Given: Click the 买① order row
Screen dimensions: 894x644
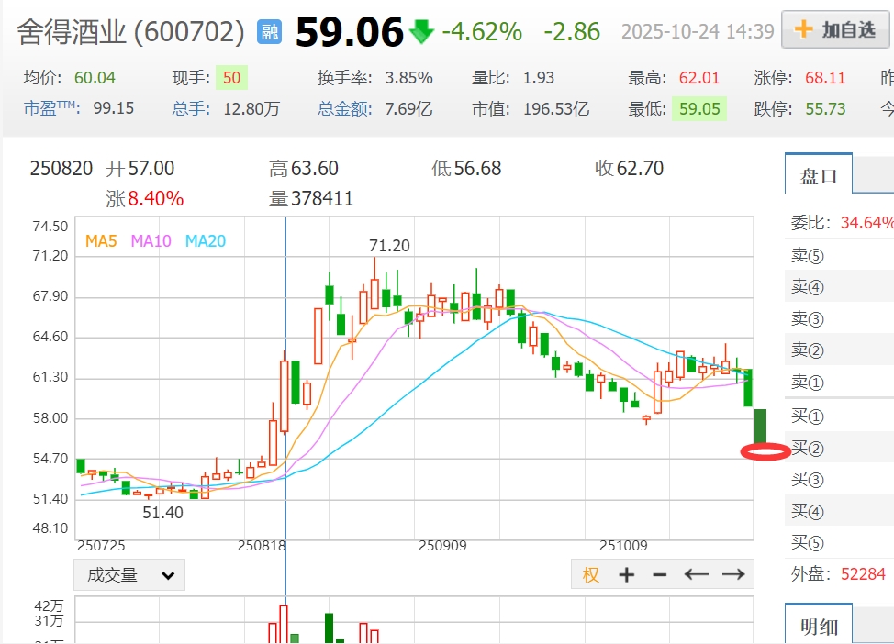Looking at the screenshot, I should click(x=840, y=416).
